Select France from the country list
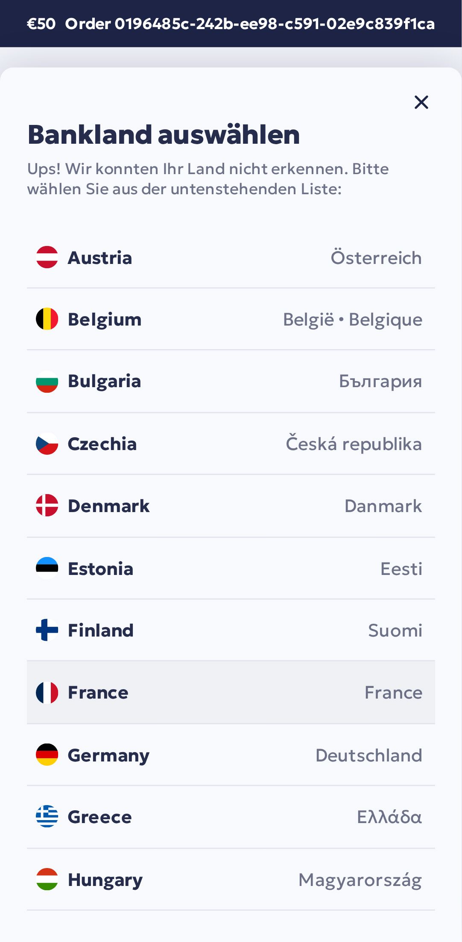This screenshot has height=942, width=462. (x=98, y=693)
